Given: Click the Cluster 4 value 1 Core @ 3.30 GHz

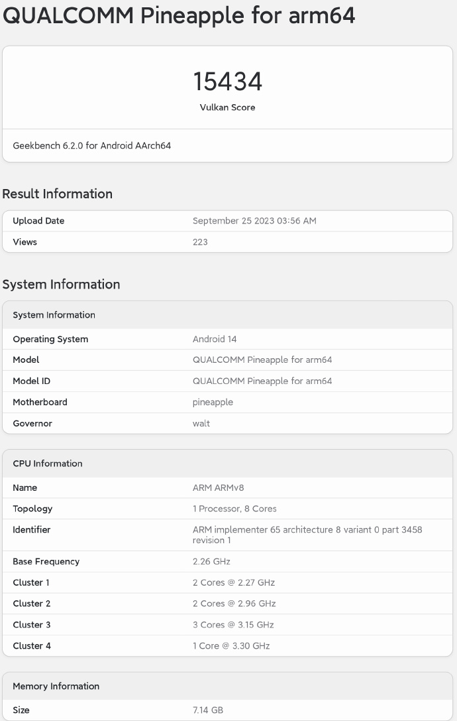Looking at the screenshot, I should pos(231,645).
